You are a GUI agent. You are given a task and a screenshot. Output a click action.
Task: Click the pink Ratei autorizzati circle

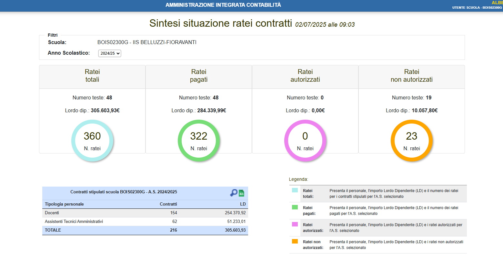[x=305, y=141]
